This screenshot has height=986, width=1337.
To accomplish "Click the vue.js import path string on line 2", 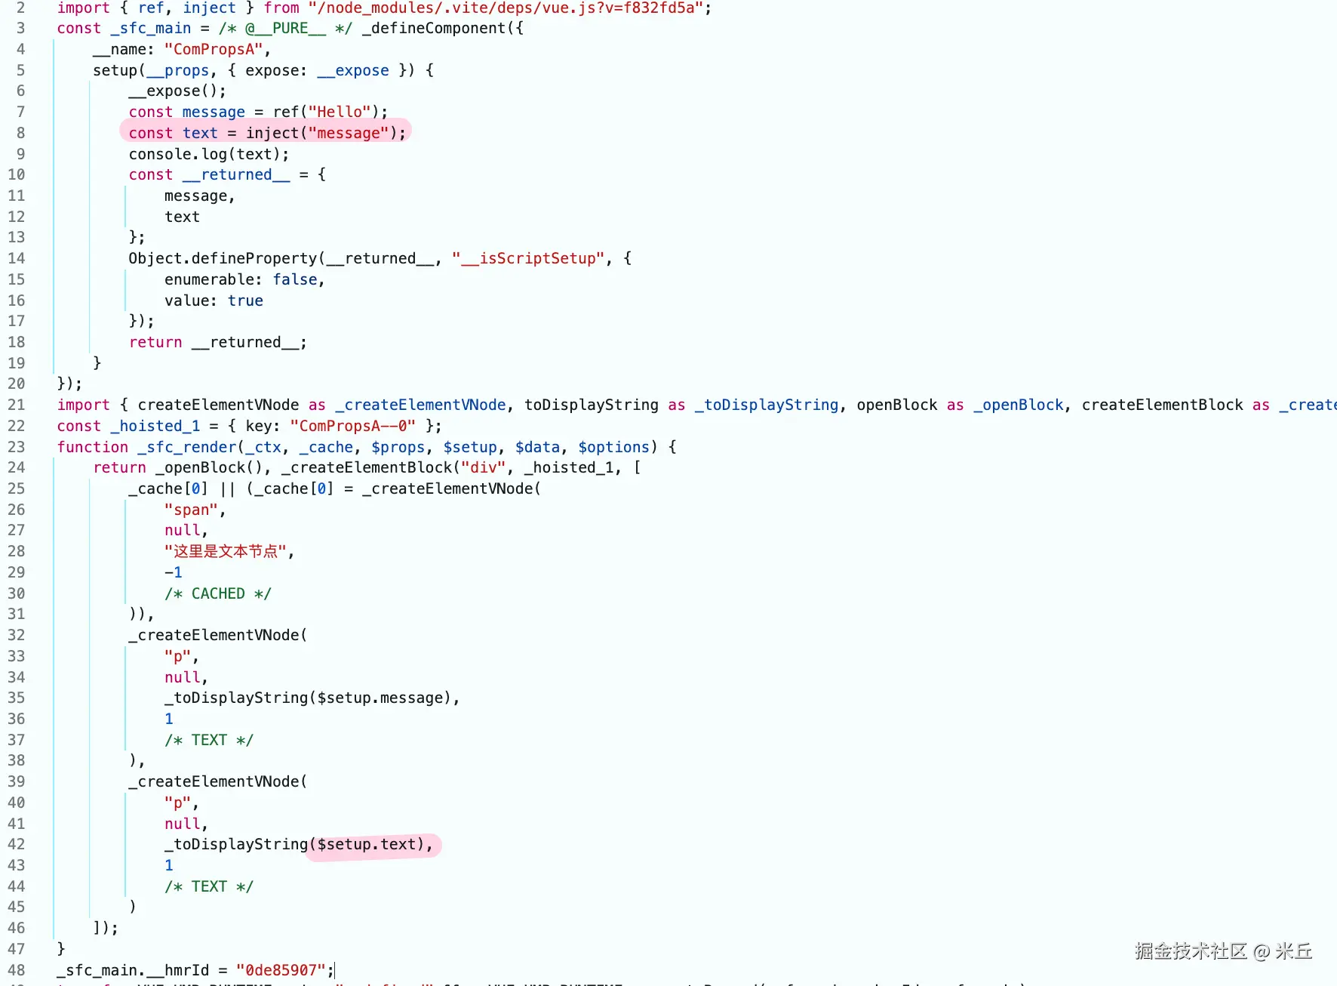I will pos(506,8).
